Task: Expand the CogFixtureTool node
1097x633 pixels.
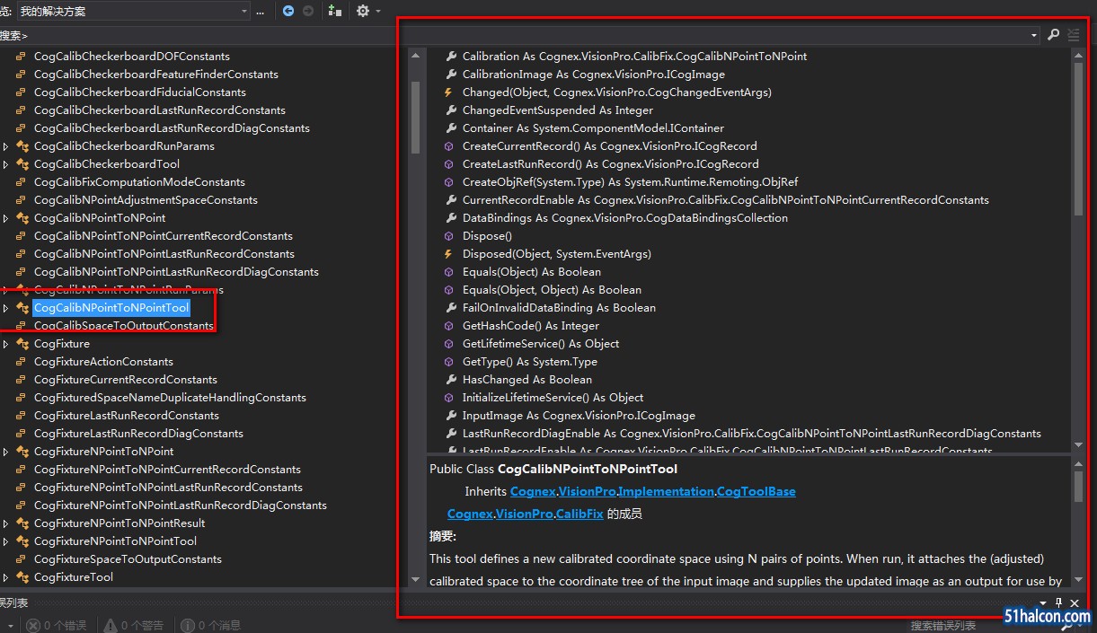Action: tap(6, 577)
